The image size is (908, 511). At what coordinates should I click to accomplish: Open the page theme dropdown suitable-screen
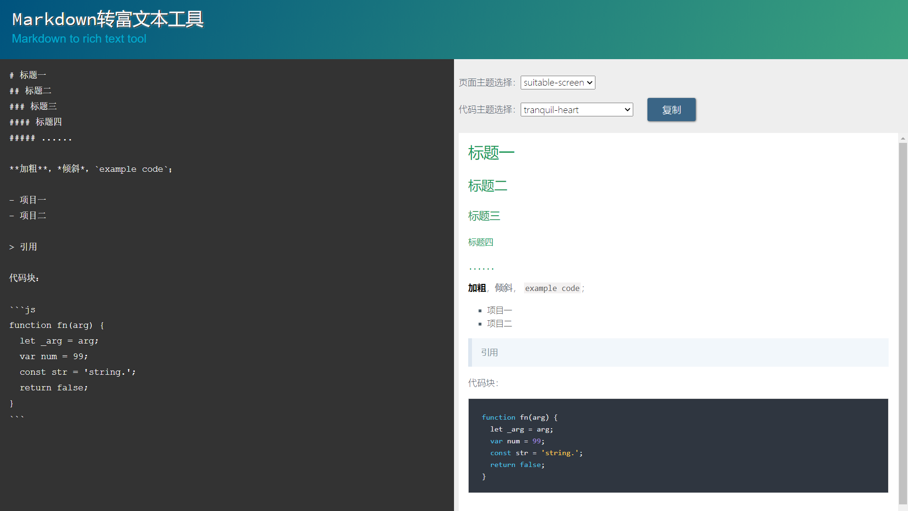tap(558, 82)
